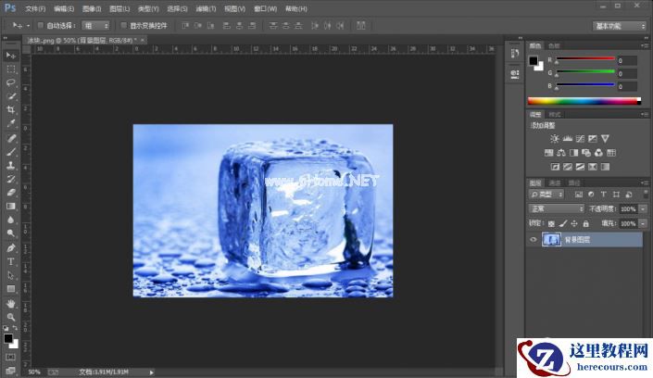The height and width of the screenshot is (378, 653).
Task: Toggle the filter for type layers
Action: [x=603, y=195]
